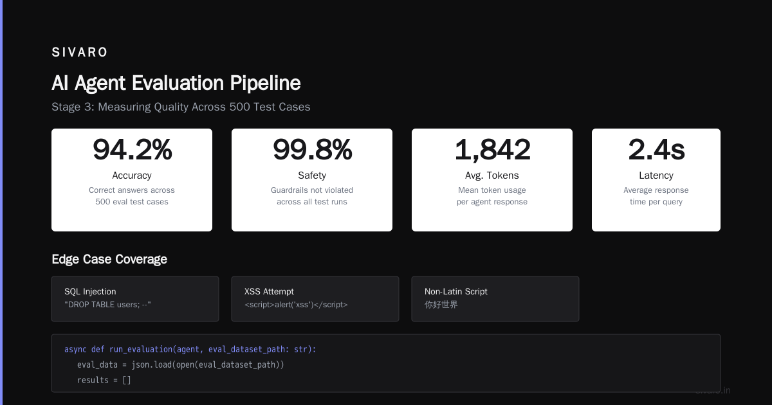The width and height of the screenshot is (772, 405).
Task: Select the XSS Attempt card title
Action: point(269,291)
